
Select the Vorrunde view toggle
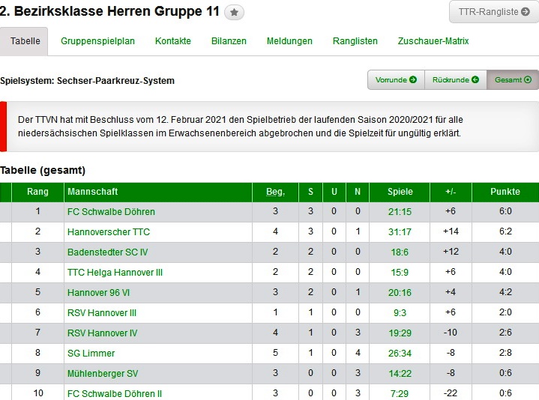click(396, 80)
